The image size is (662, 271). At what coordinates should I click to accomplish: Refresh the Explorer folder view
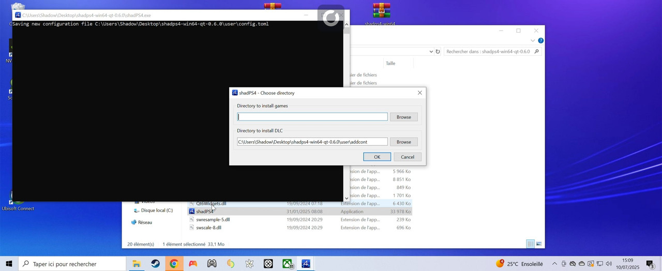[x=438, y=52]
